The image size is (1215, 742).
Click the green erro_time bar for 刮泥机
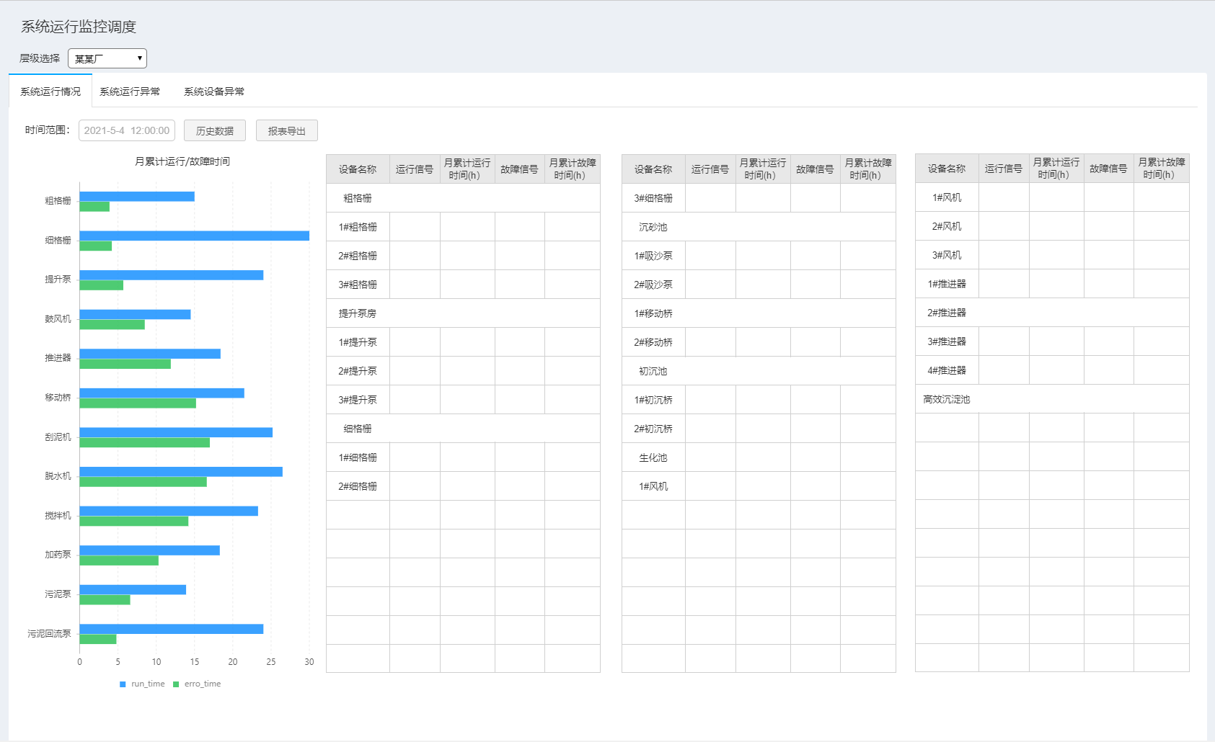tap(144, 442)
